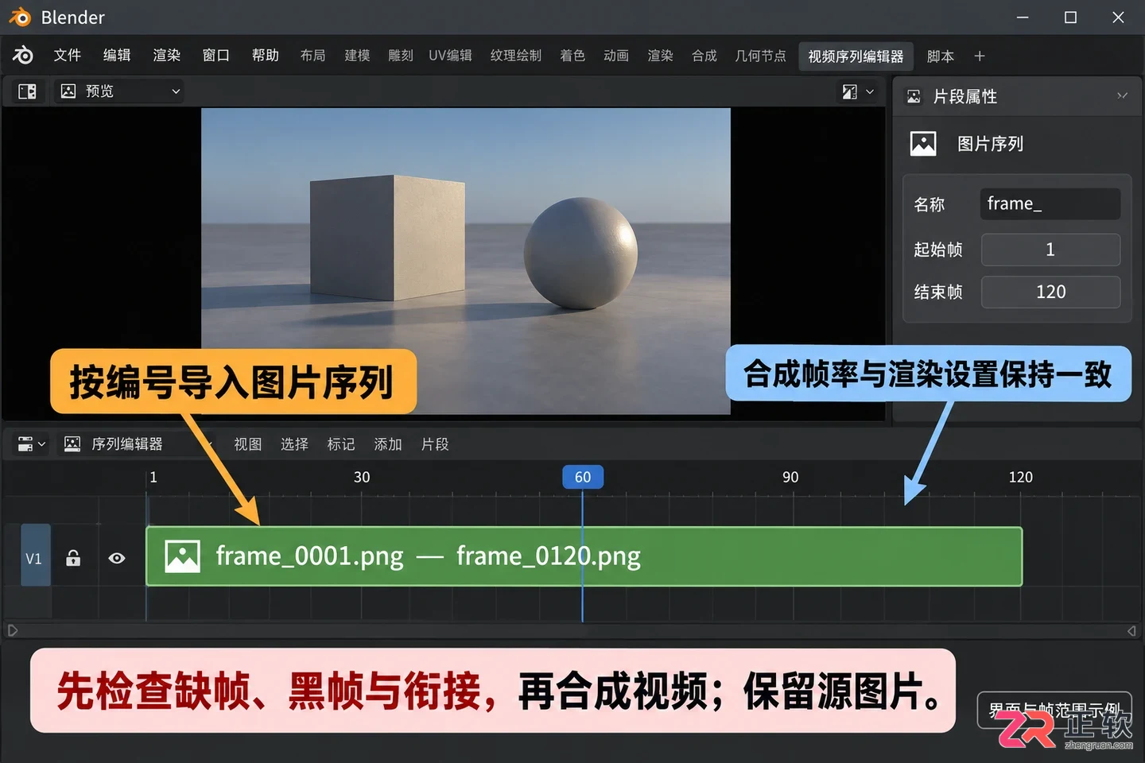Screen dimensions: 1145x763
Task: Open the sequencer 视图 menu
Action: [x=247, y=444]
